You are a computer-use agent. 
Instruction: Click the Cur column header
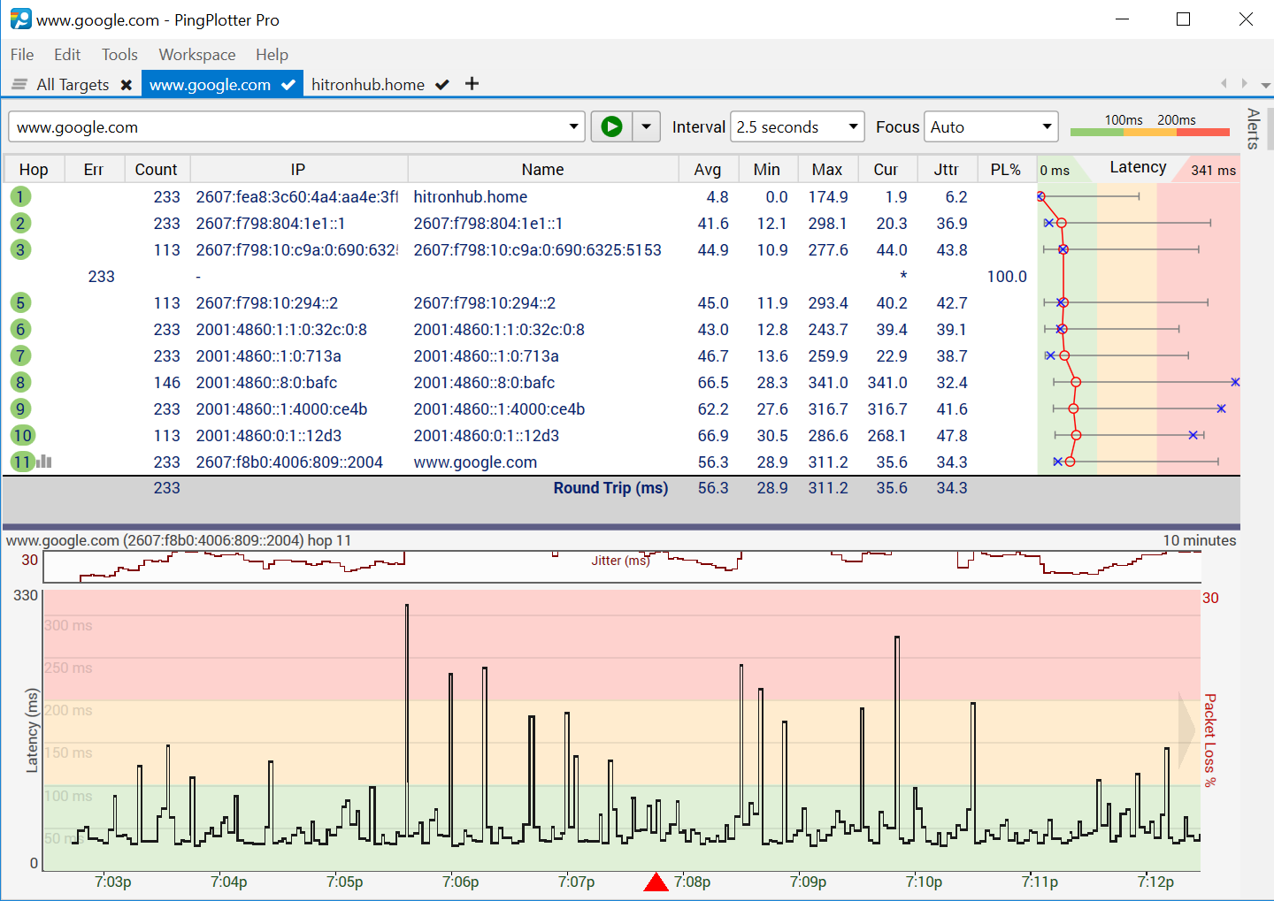point(886,170)
